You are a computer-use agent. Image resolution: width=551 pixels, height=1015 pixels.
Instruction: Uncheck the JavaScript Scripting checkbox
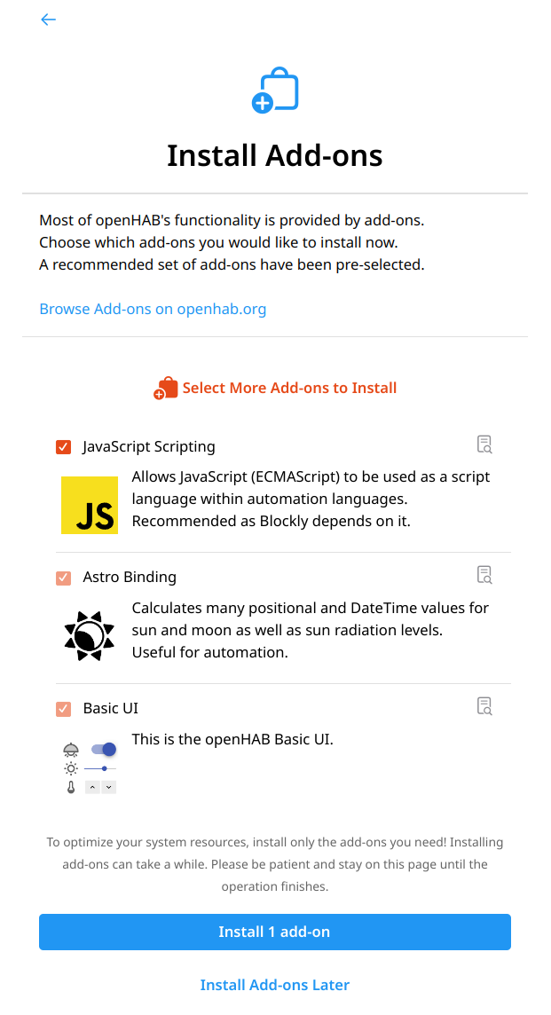63,447
